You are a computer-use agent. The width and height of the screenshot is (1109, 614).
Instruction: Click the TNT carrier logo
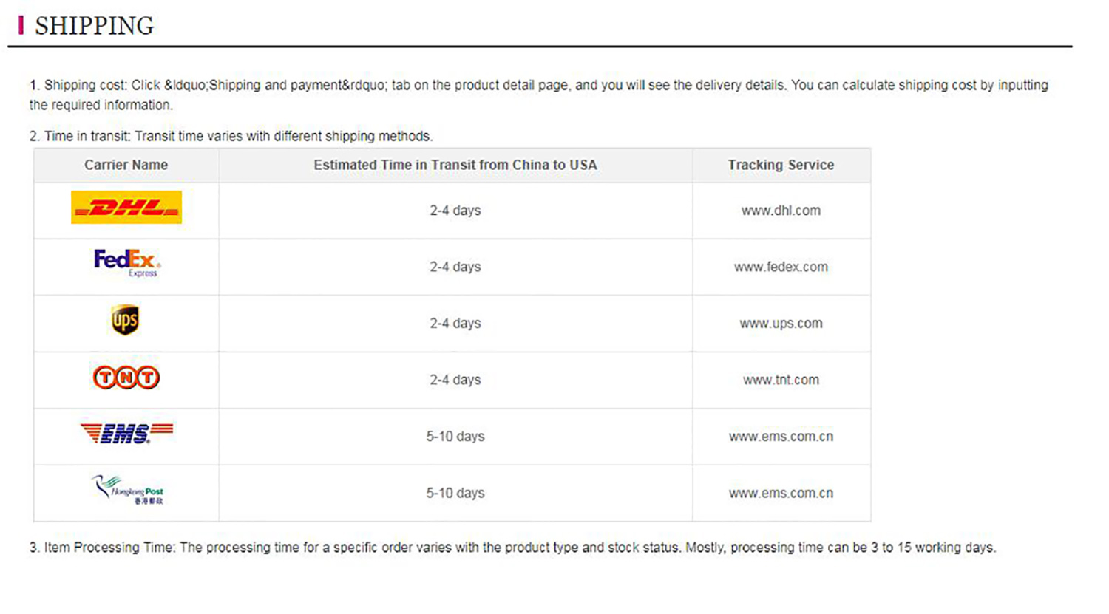click(x=126, y=378)
